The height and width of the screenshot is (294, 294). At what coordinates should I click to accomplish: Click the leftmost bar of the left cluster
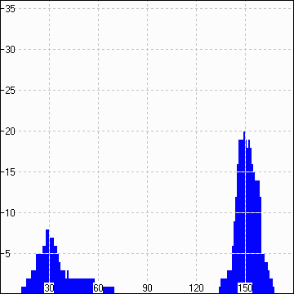point(24,290)
